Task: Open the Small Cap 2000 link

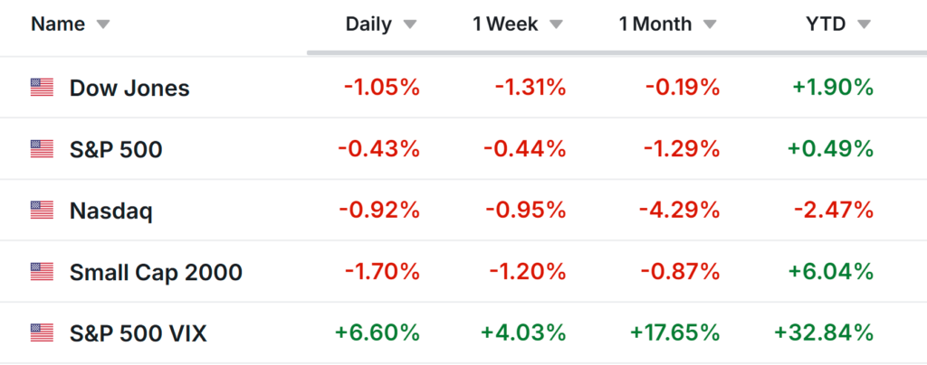Action: 156,272
